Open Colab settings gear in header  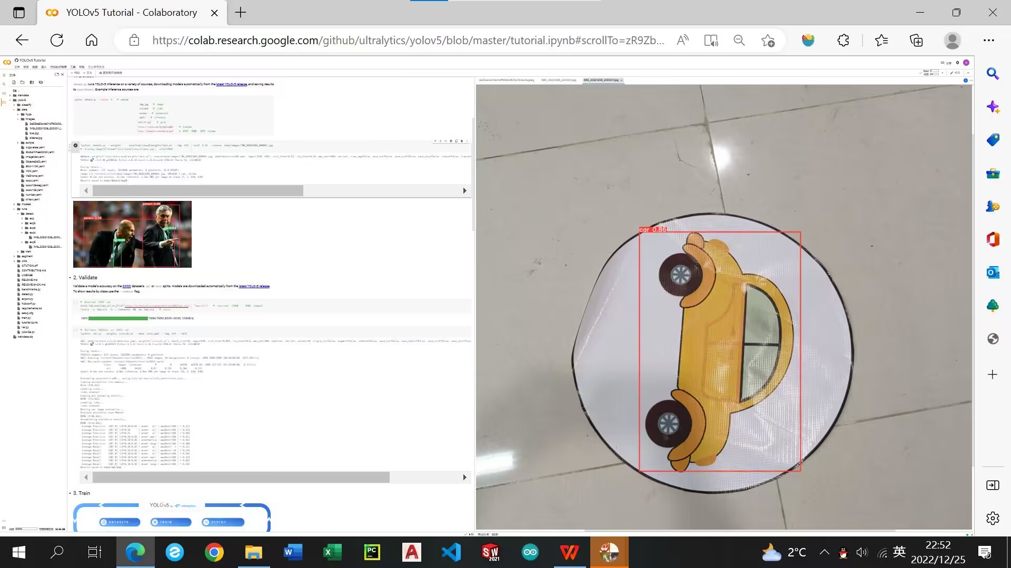click(x=957, y=63)
